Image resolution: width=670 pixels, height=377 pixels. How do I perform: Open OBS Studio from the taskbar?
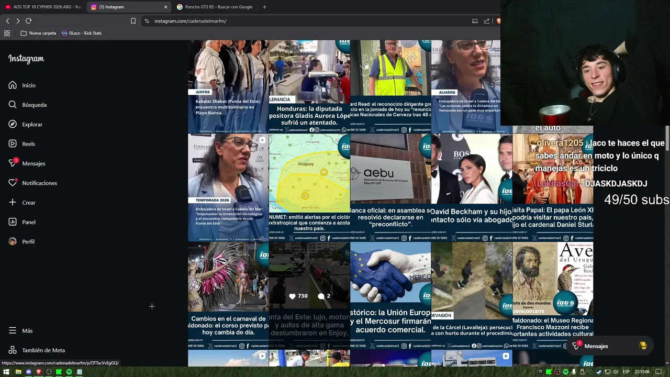[49, 372]
